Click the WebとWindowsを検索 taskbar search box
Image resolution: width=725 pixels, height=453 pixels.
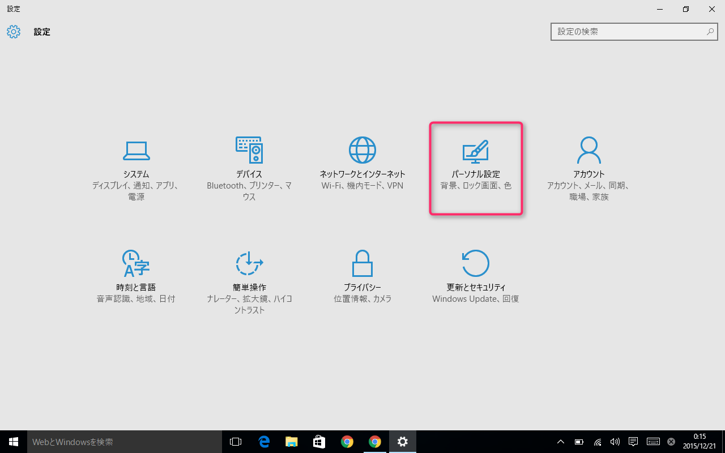pyautogui.click(x=124, y=442)
